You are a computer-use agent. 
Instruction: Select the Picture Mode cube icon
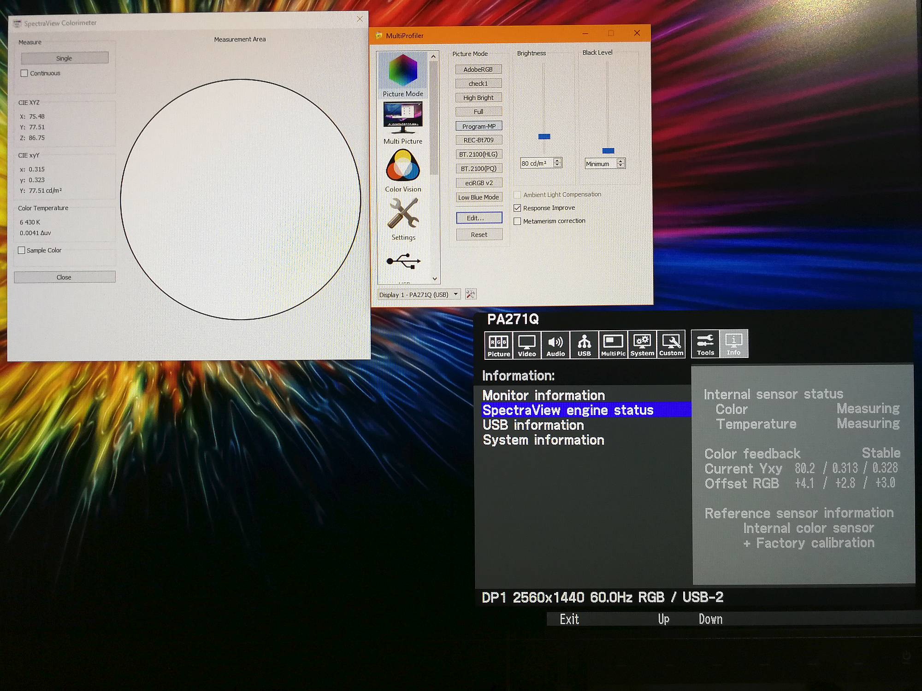pyautogui.click(x=402, y=71)
